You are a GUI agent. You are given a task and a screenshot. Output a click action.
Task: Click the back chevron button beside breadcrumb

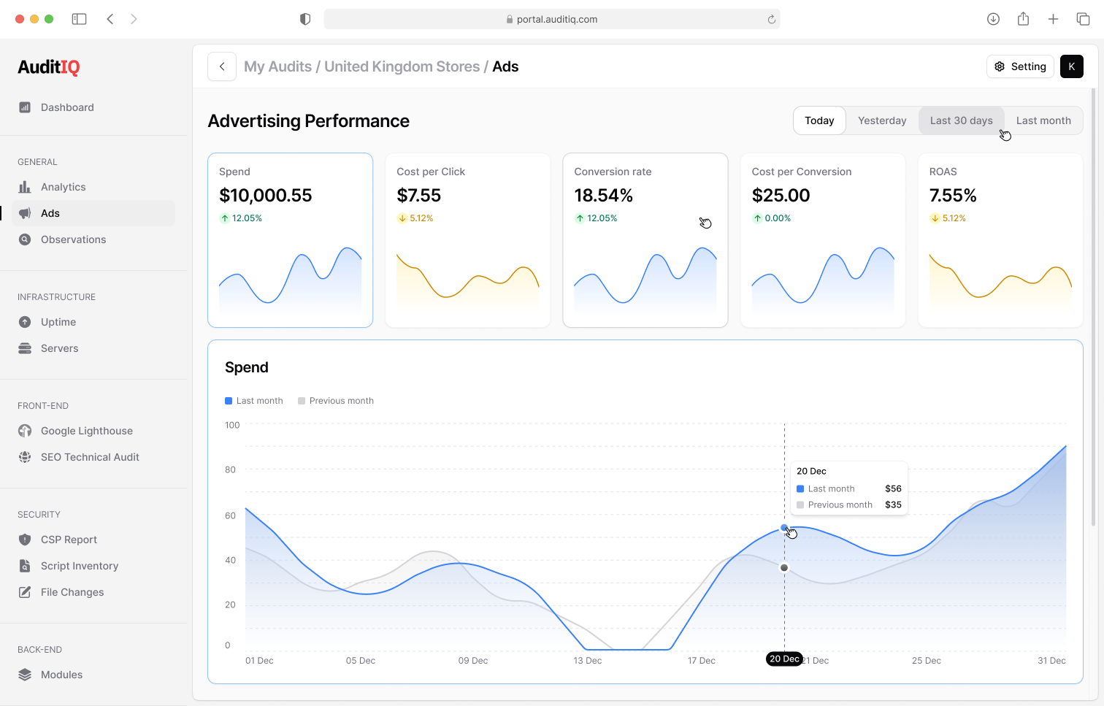pyautogui.click(x=222, y=66)
